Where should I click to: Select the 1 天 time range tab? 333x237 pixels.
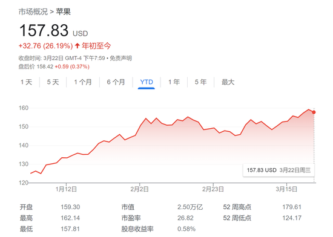coord(26,82)
